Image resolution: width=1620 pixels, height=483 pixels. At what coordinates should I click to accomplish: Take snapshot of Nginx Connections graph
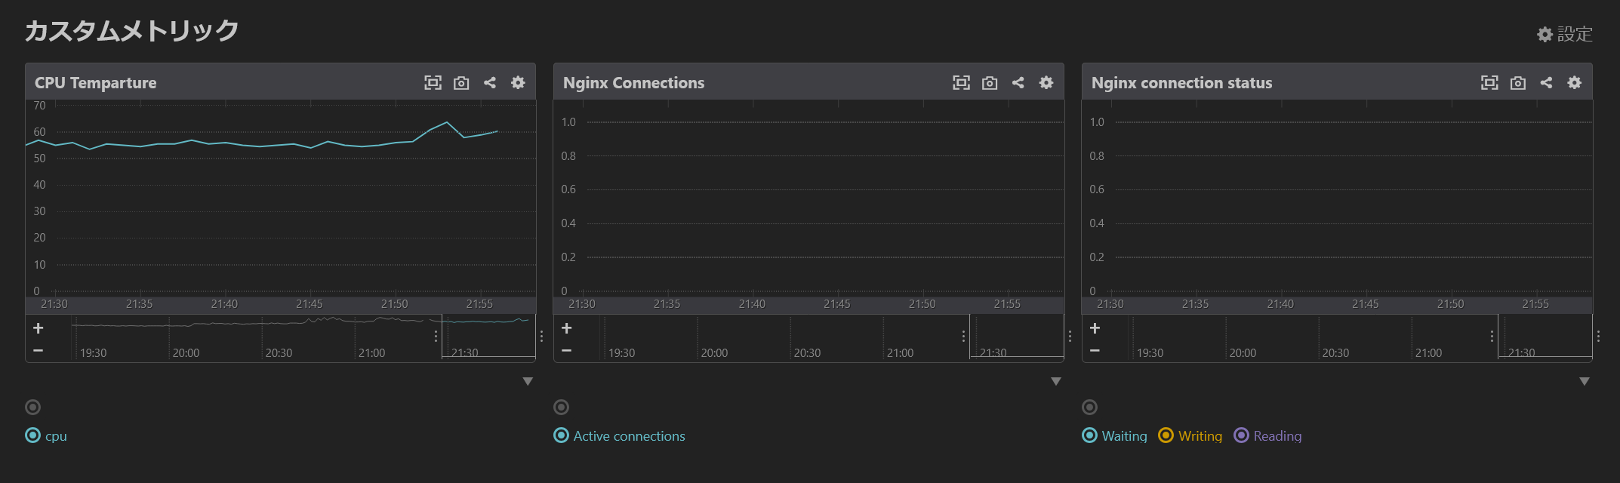coord(990,83)
